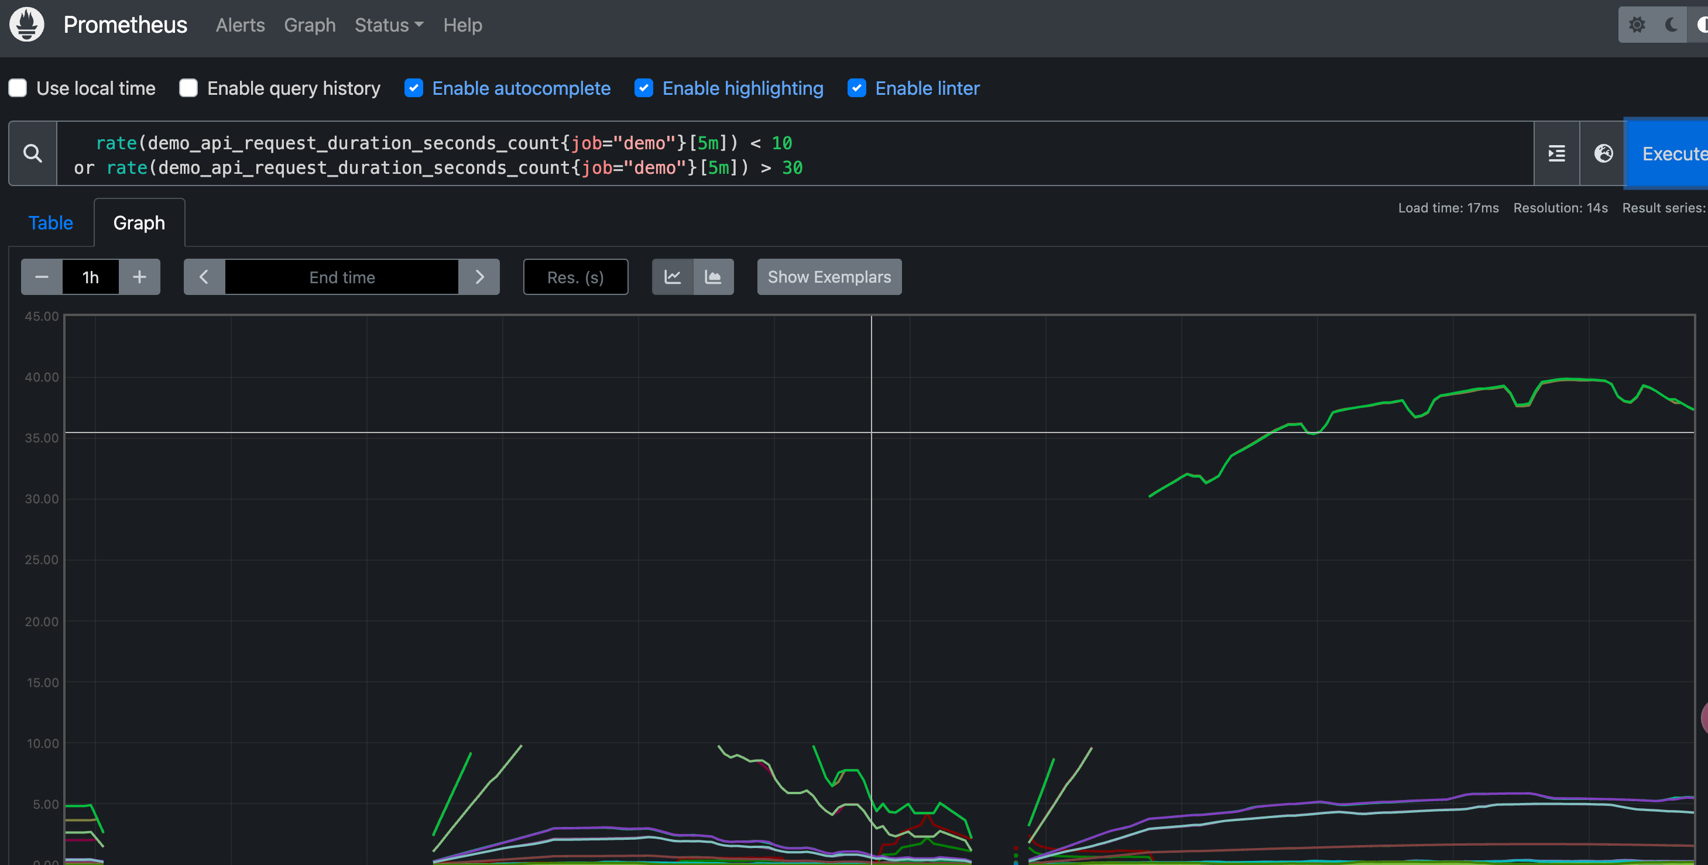Focus the End time input field

(x=342, y=277)
